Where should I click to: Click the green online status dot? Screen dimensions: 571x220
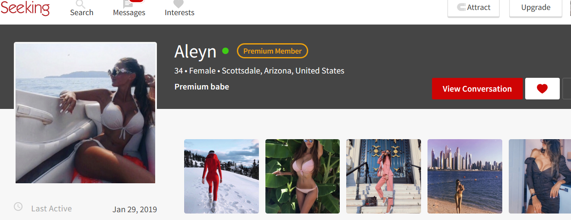tap(225, 51)
